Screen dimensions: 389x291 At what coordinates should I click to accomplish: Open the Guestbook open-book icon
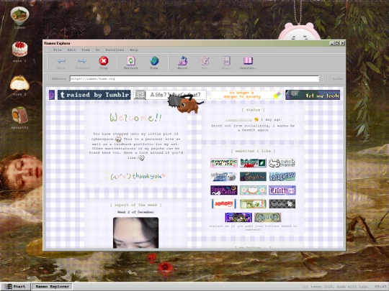(248, 60)
